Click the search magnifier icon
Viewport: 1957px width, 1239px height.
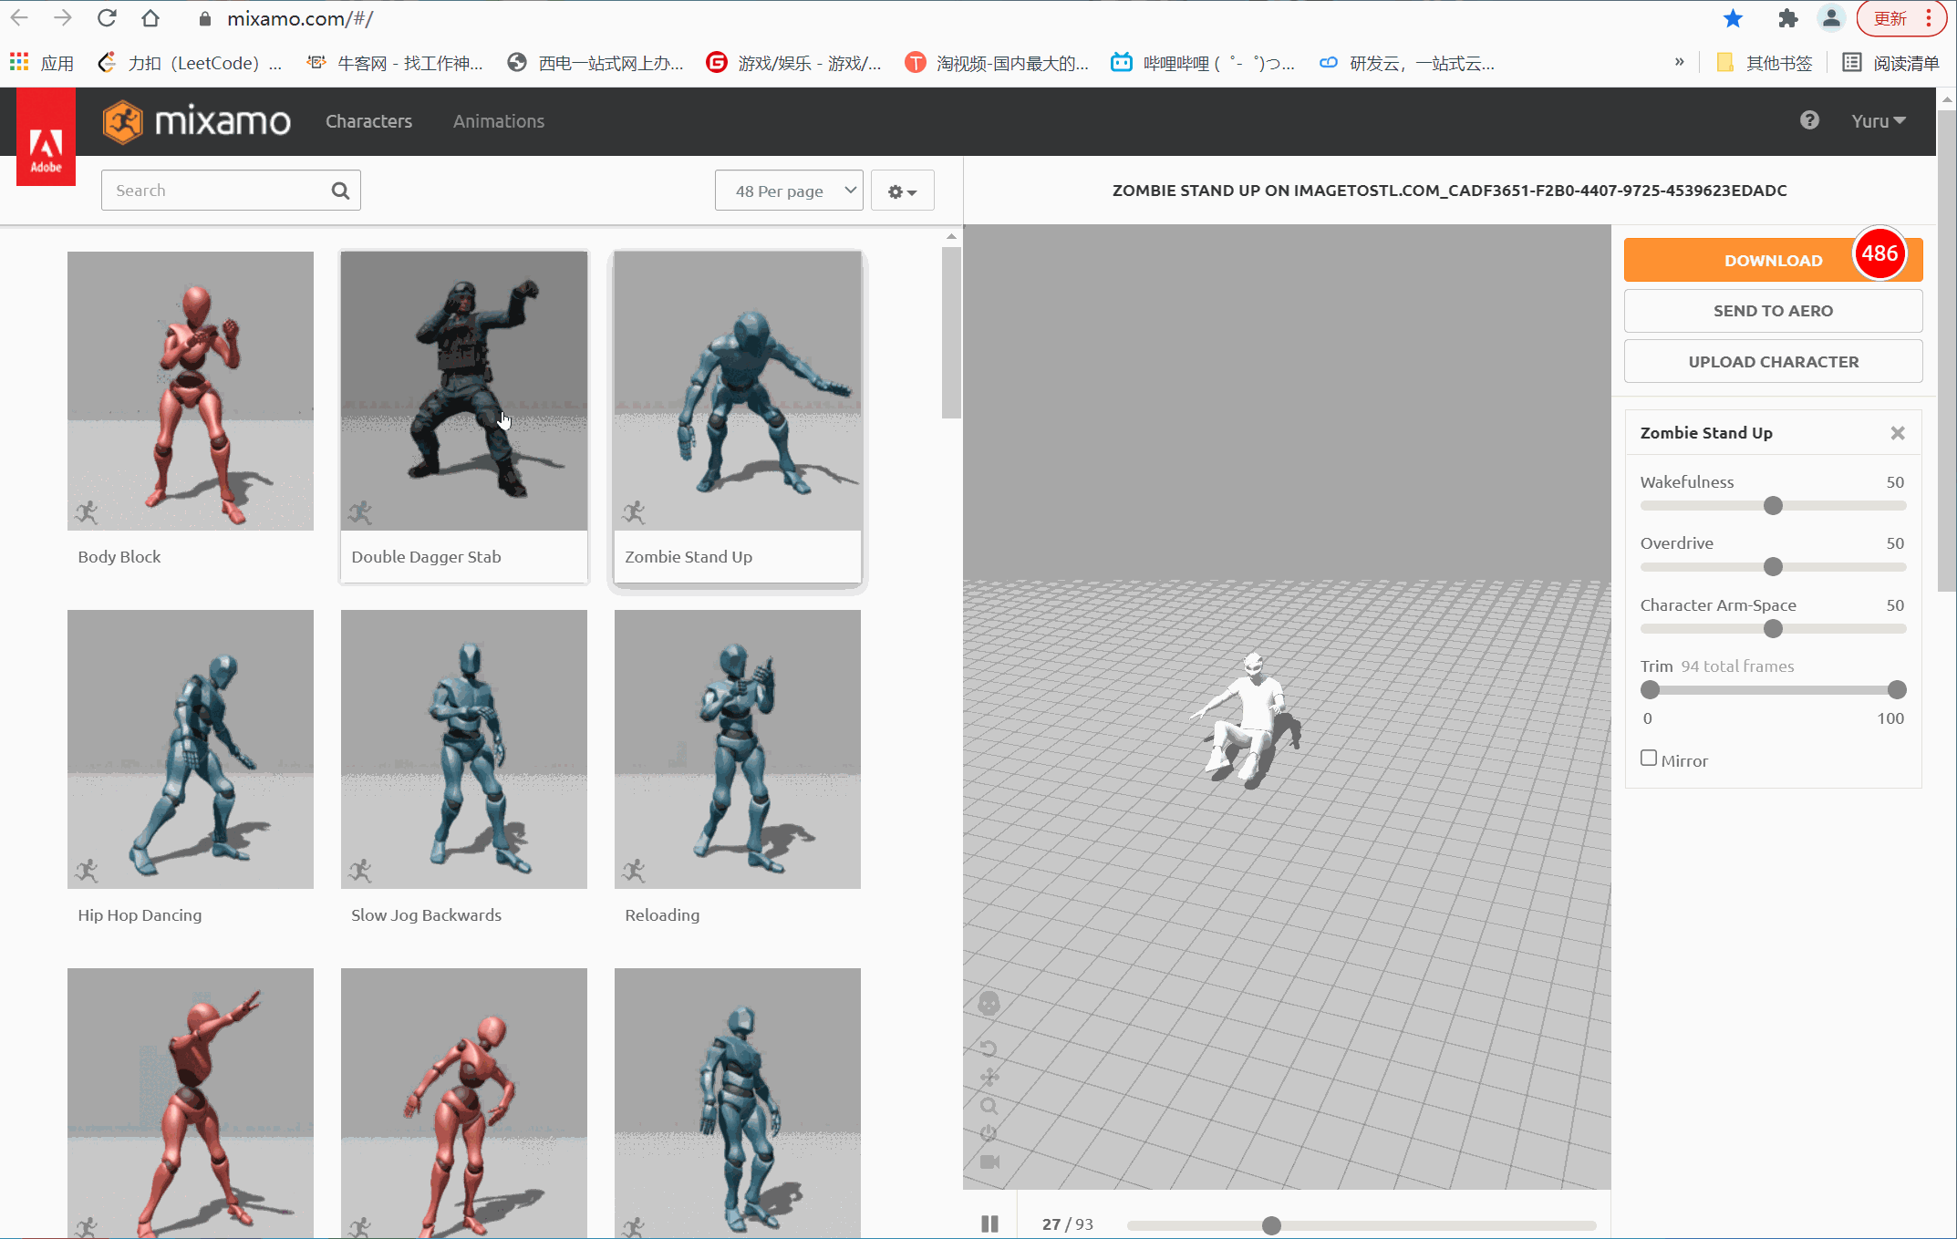point(340,191)
